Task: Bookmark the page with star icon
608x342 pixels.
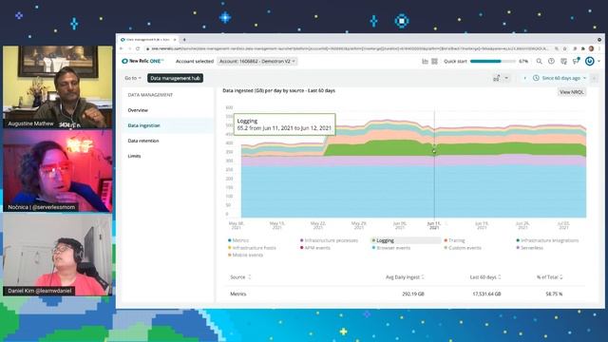Action: [565, 48]
